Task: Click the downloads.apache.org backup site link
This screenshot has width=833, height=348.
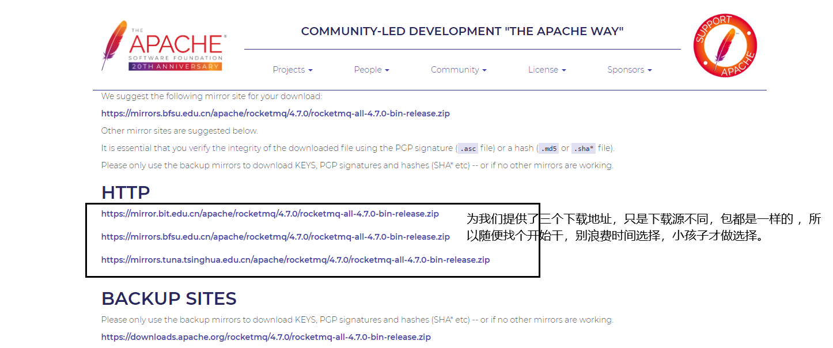Action: tap(266, 336)
